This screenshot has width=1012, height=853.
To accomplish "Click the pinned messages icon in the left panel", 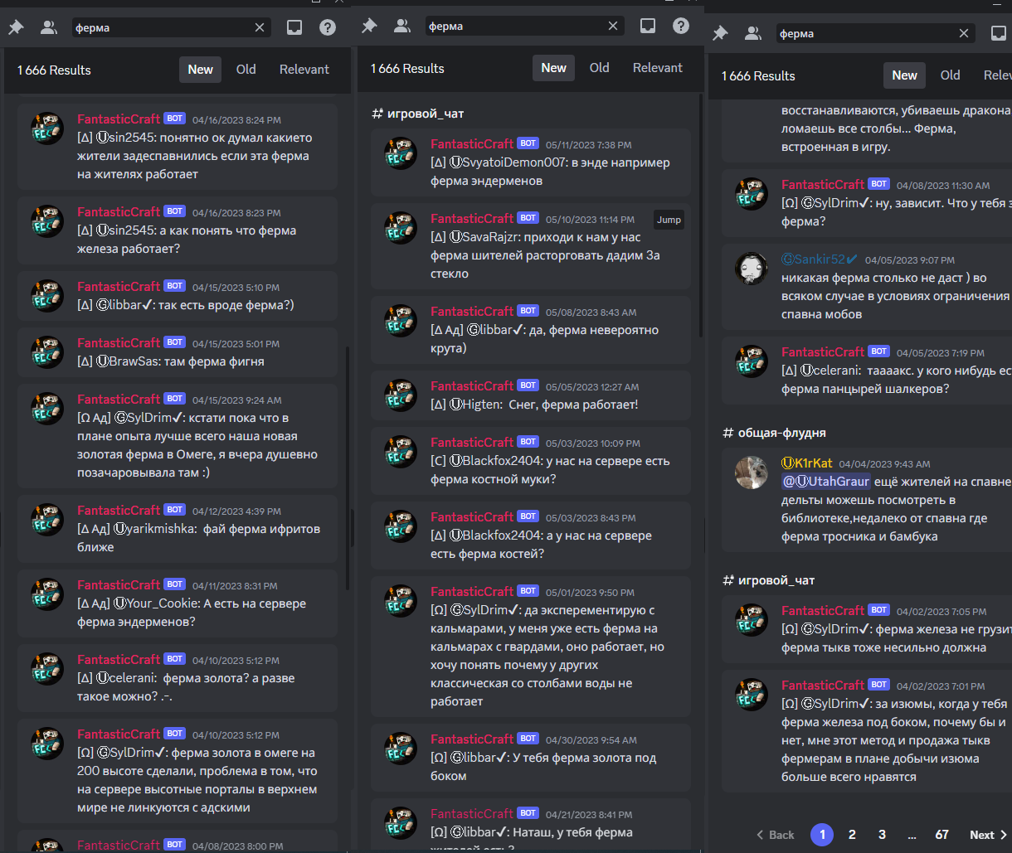I will coord(16,27).
